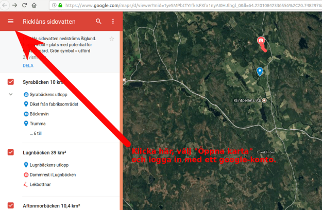Toggle the Lugnbäcken 39 km² layer checkbox

11,152
